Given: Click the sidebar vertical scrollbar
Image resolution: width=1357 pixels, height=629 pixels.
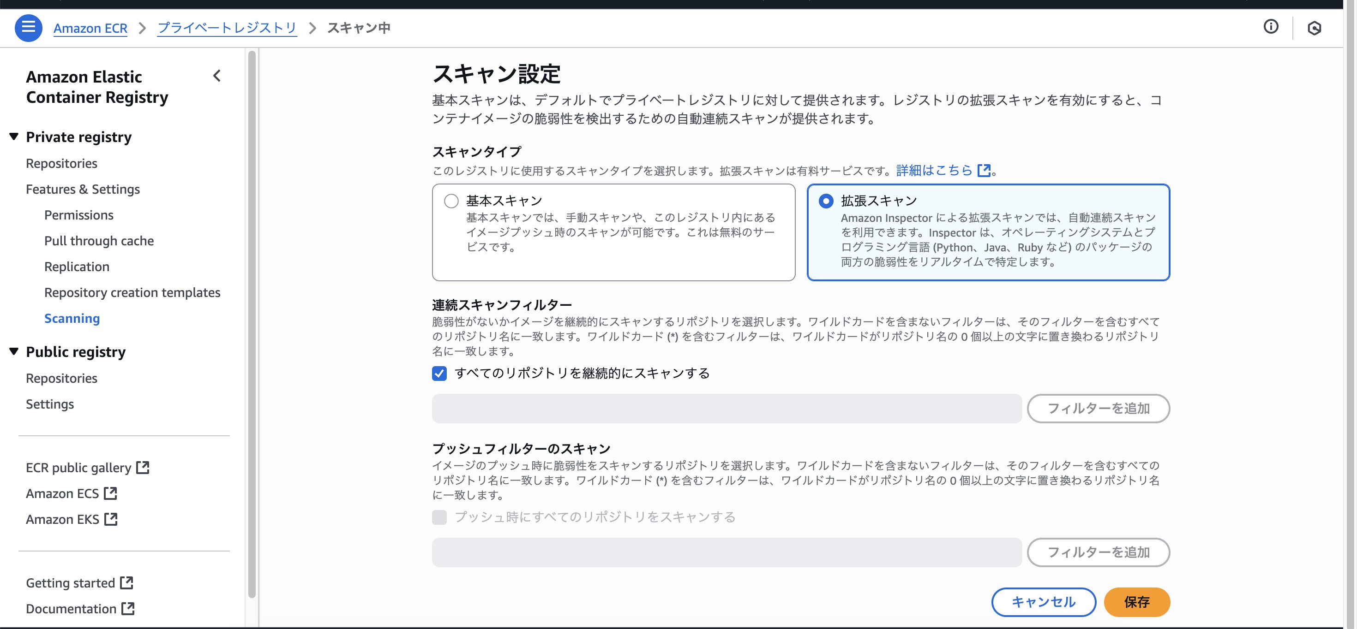Looking at the screenshot, I should coord(252,324).
